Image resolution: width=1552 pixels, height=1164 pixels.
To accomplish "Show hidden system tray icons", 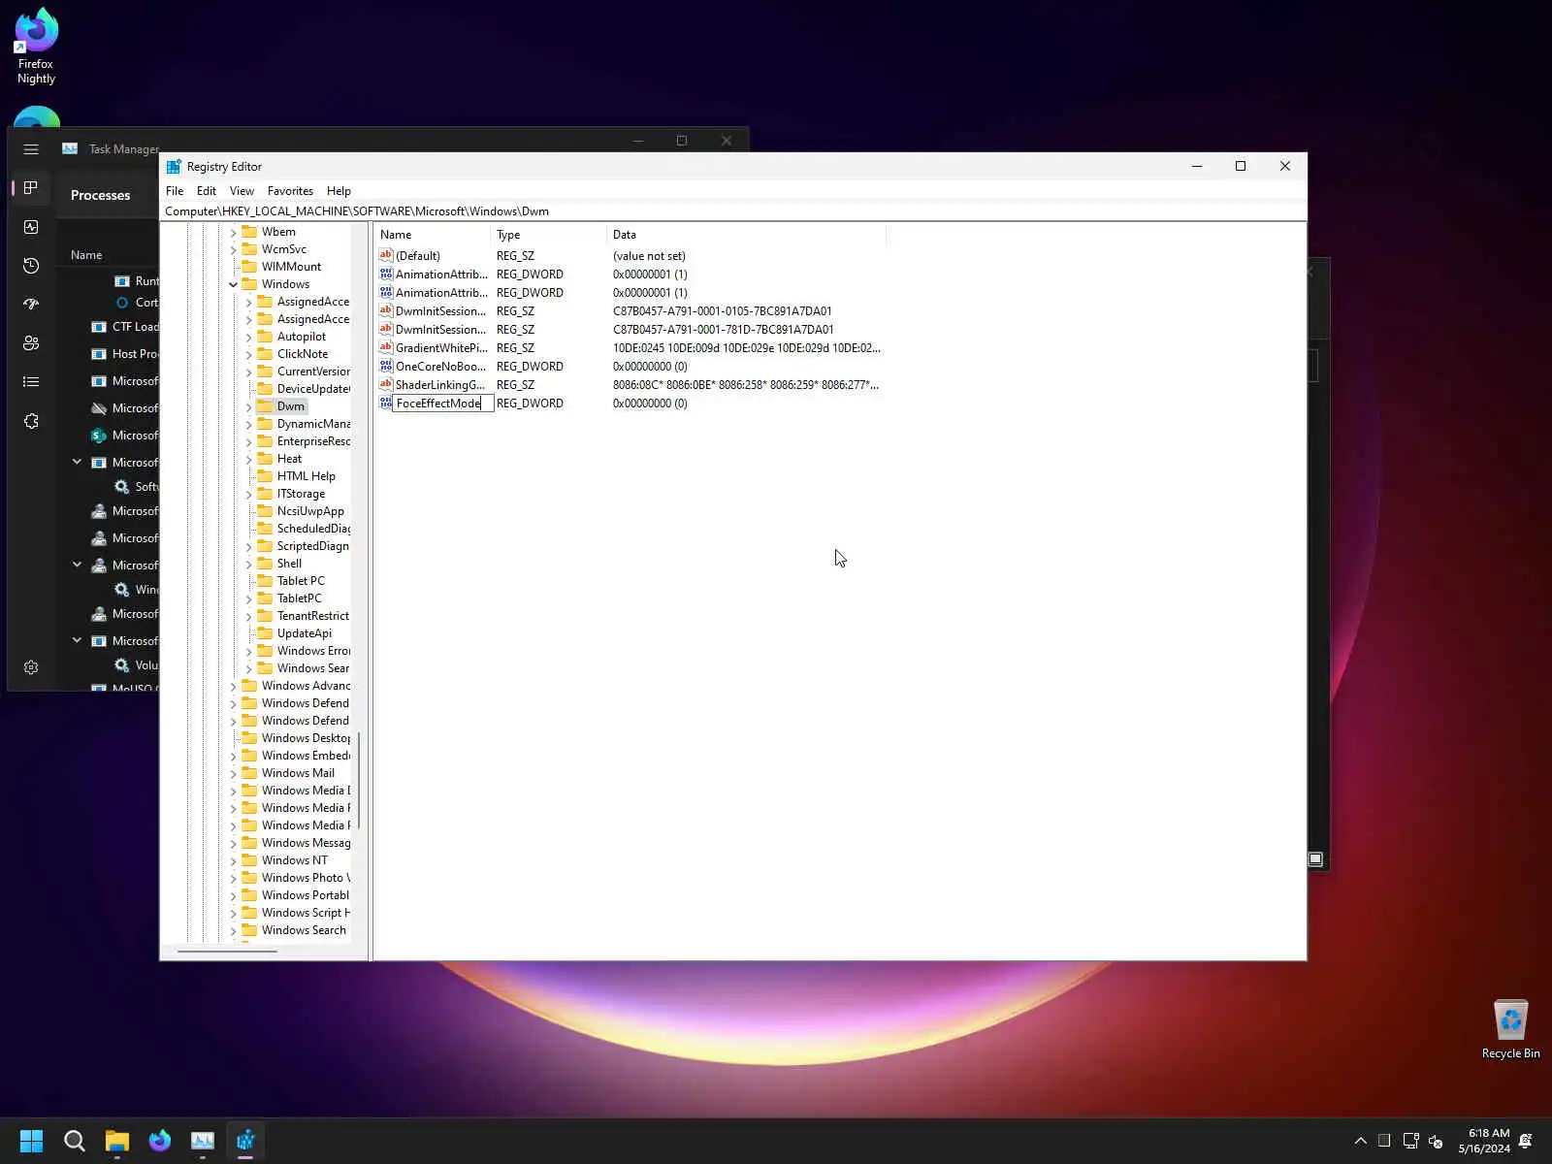I will pos(1360,1141).
